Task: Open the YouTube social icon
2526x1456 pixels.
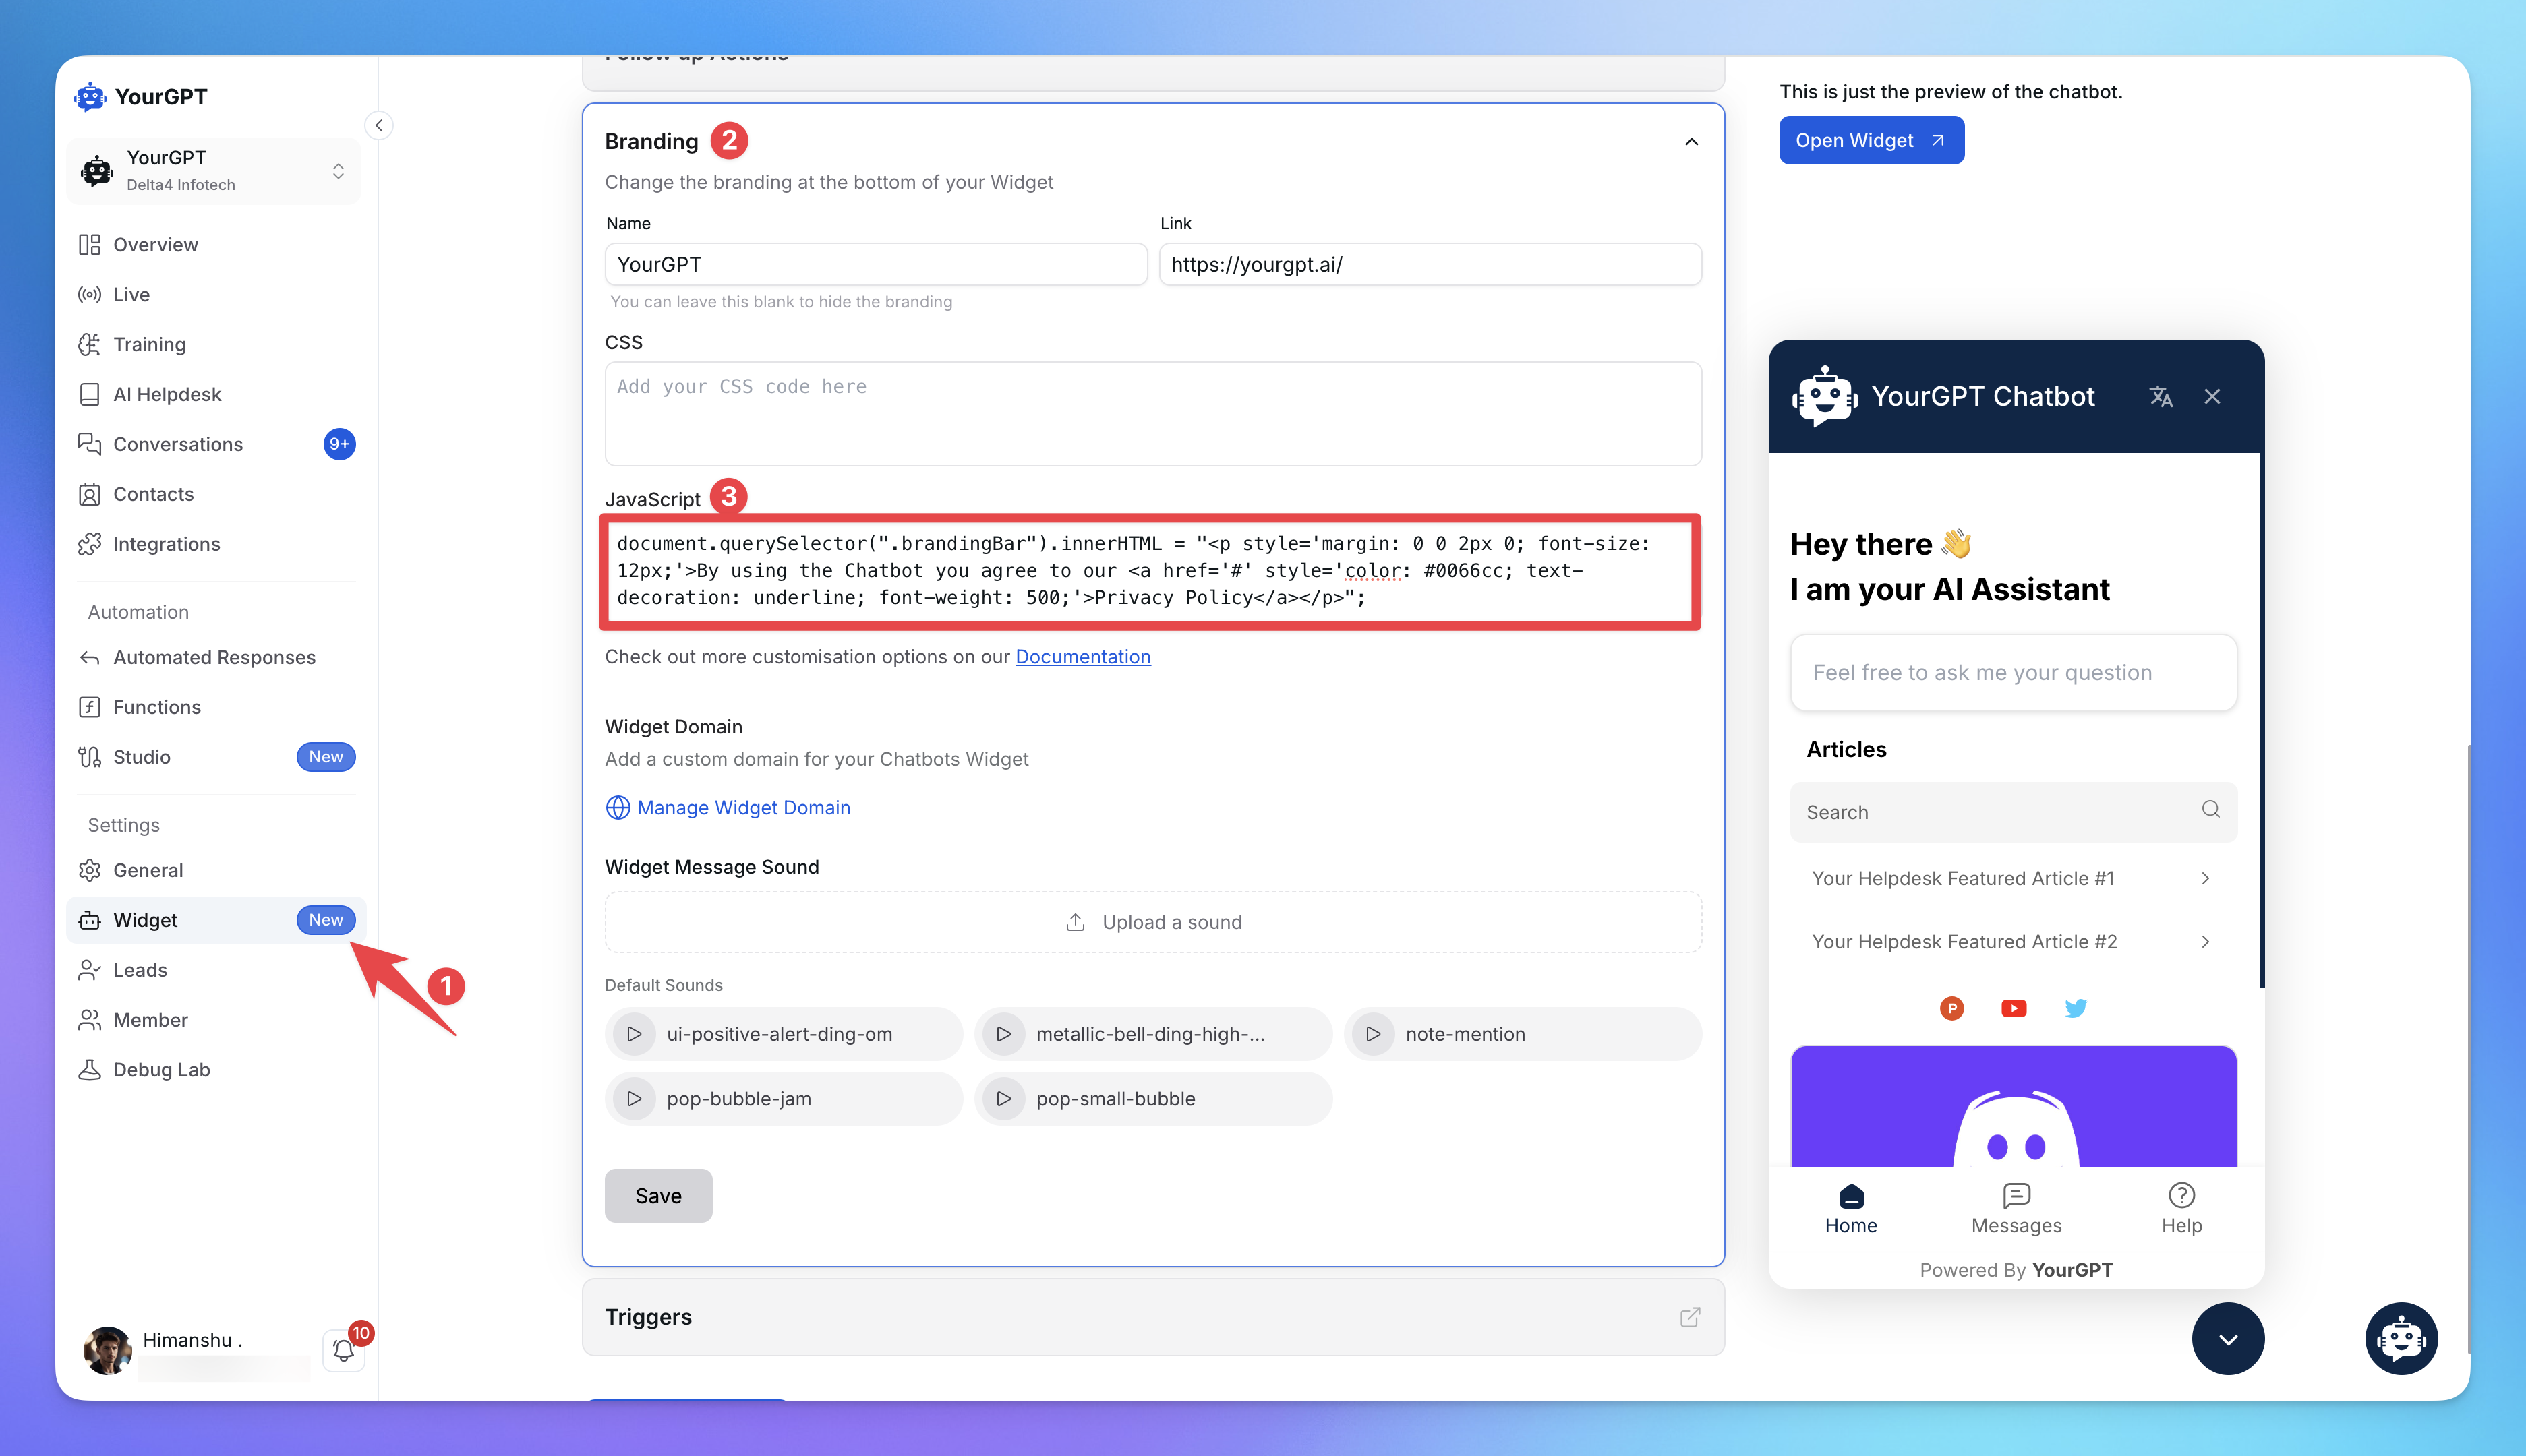Action: point(2014,1008)
